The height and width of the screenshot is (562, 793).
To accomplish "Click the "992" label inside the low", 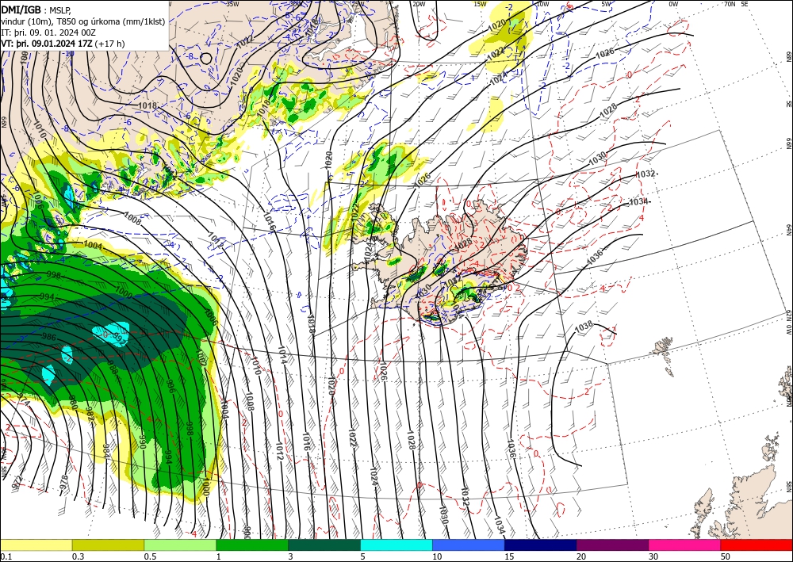I will tap(120, 339).
